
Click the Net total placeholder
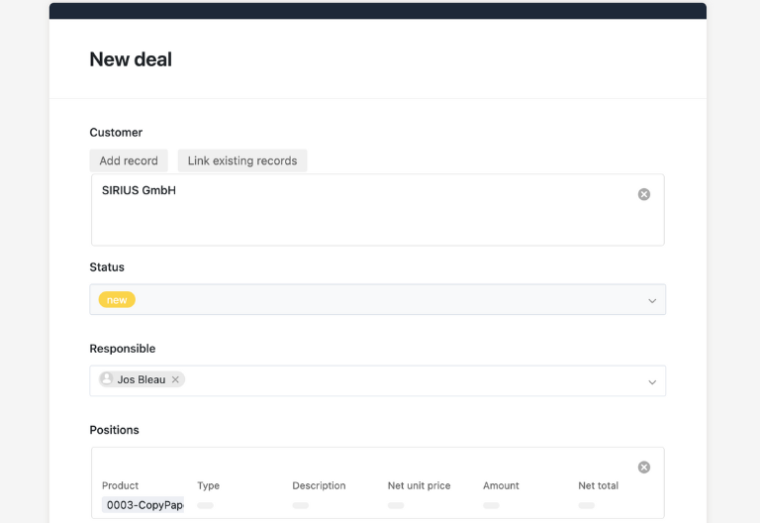click(x=587, y=505)
